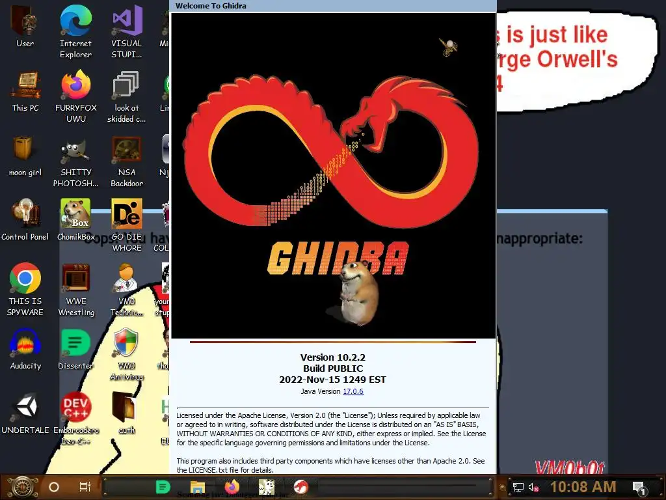Open the moon girl desktop icon

[x=25, y=156]
